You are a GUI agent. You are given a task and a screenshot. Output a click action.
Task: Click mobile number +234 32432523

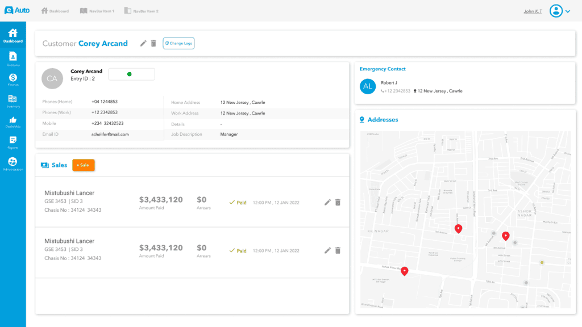(x=107, y=123)
